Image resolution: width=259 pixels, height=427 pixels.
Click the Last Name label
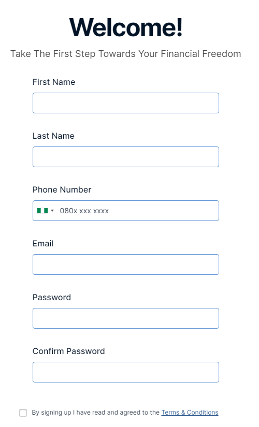53,136
